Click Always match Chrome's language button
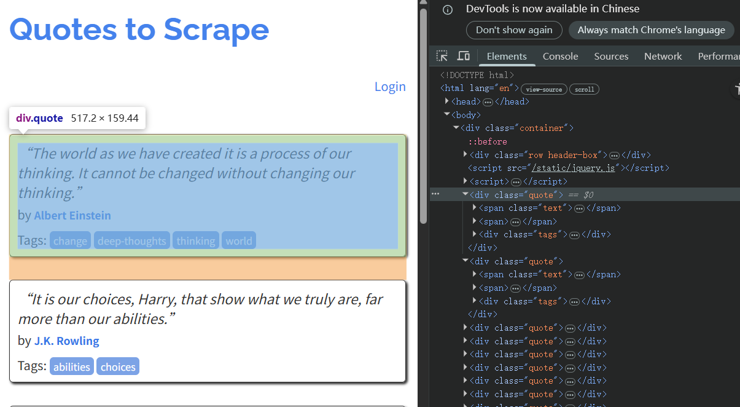 [x=652, y=30]
